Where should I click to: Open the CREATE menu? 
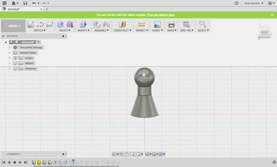click(64, 30)
